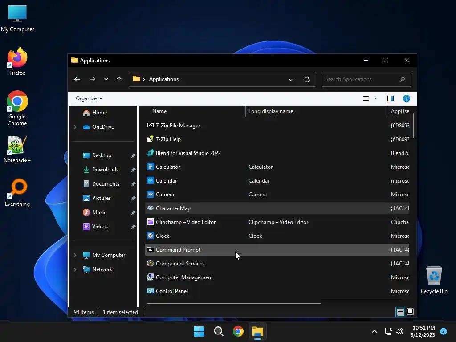
Task: Open recent locations dropdown chevron
Action: pos(106,79)
